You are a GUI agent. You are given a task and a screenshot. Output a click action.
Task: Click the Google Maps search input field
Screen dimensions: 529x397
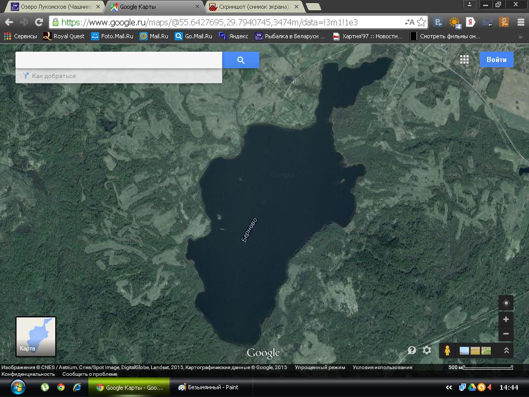[x=119, y=60]
